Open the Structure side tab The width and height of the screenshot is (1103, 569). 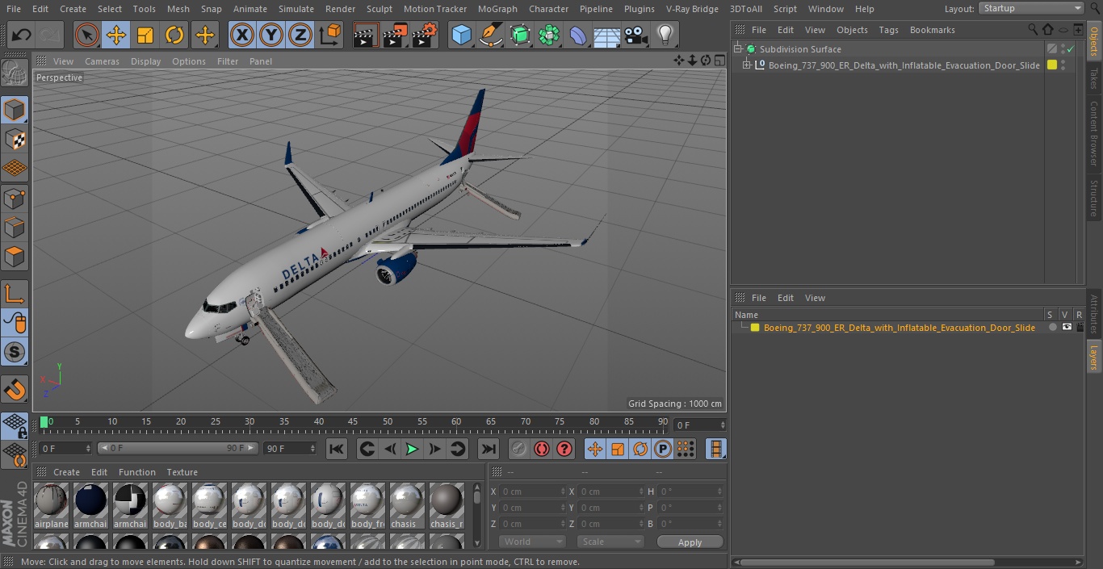(1094, 199)
